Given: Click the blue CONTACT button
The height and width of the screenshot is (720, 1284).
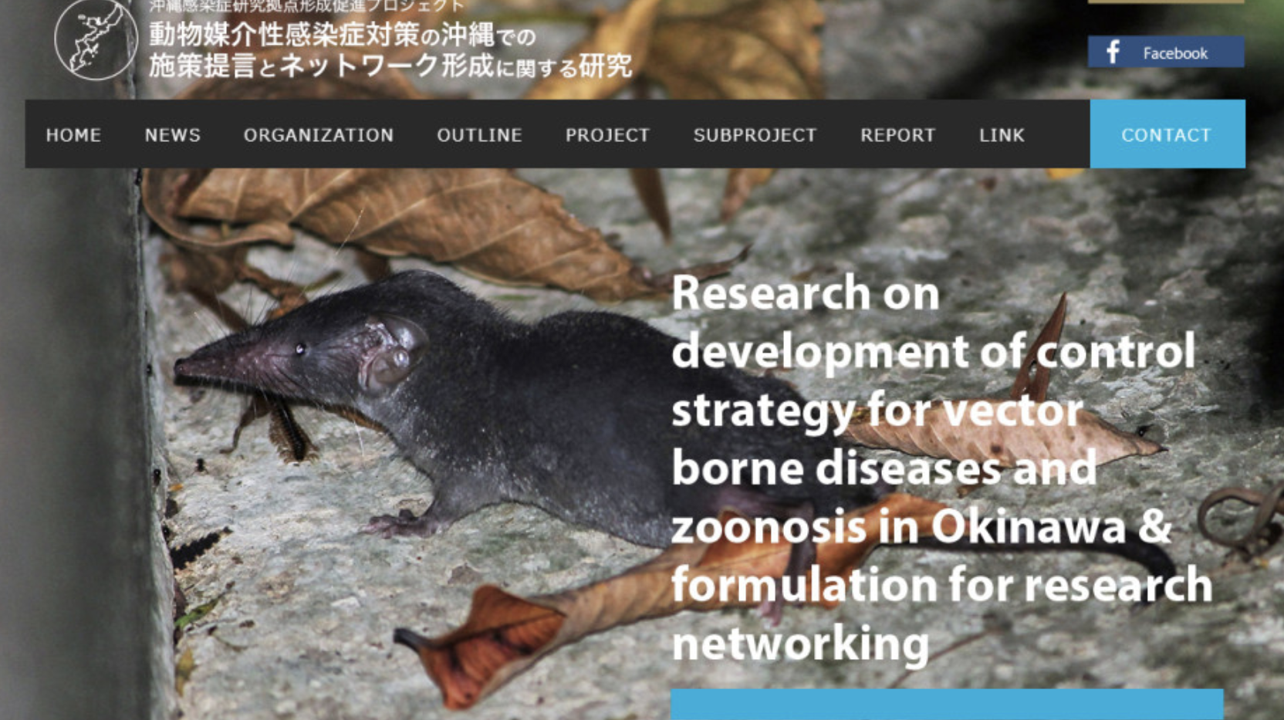Looking at the screenshot, I should 1167,134.
